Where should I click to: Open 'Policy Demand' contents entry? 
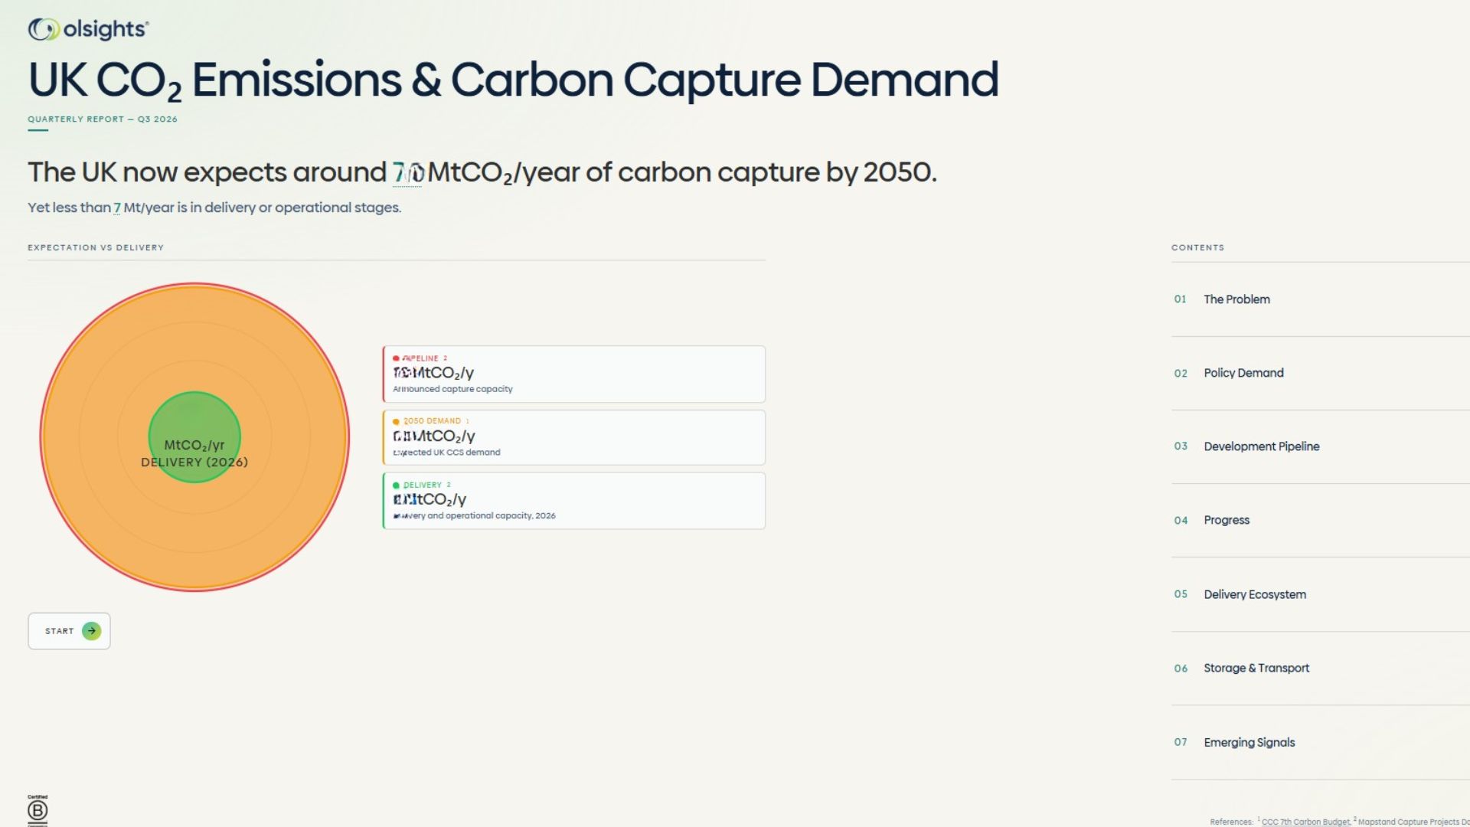coord(1320,373)
